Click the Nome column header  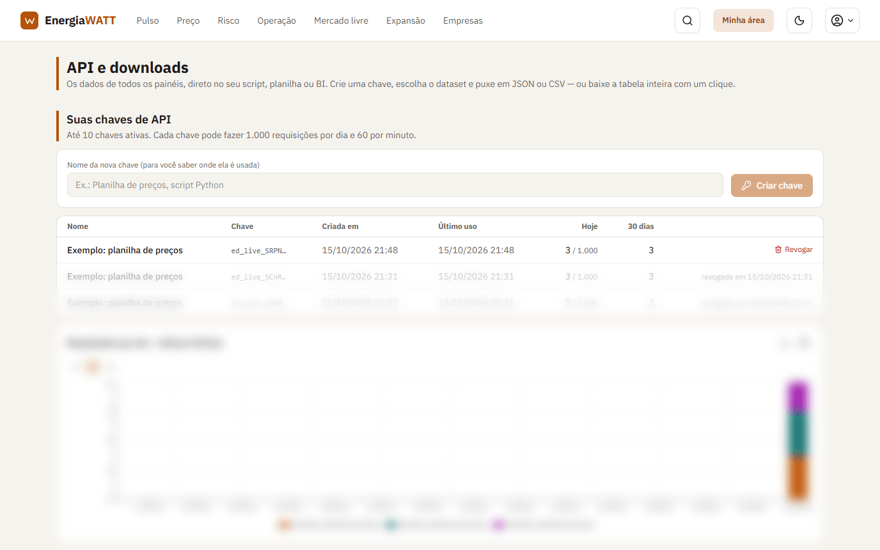click(x=77, y=226)
